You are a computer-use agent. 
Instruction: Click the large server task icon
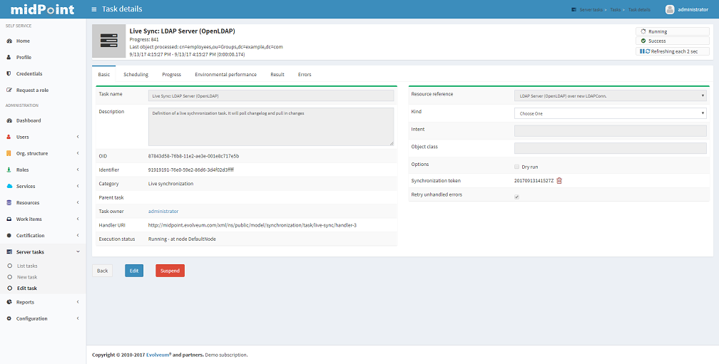(x=109, y=41)
